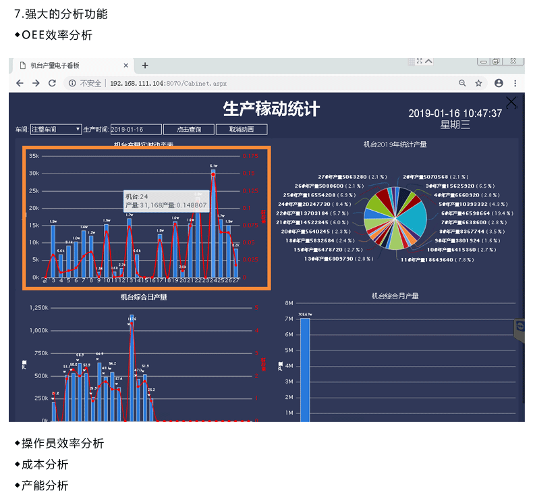Open a new browser tab with plus

click(x=144, y=65)
